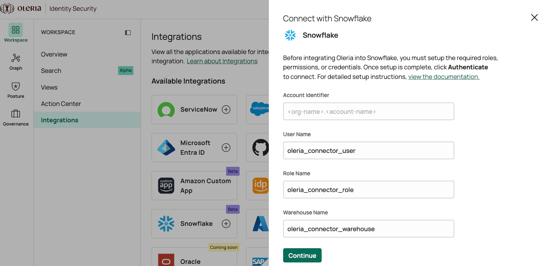Image resolution: width=542 pixels, height=266 pixels.
Task: Click the Available Integrations heading
Action: [188, 81]
